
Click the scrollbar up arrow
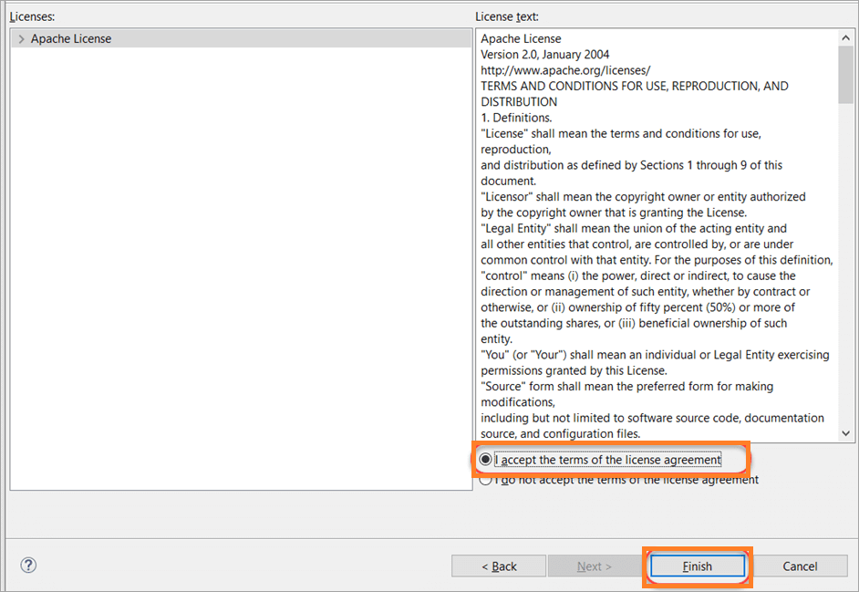846,36
